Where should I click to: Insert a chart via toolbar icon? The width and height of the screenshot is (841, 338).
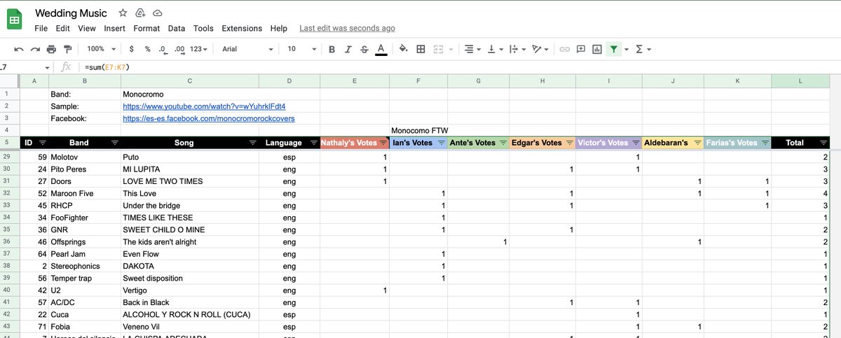(x=597, y=49)
